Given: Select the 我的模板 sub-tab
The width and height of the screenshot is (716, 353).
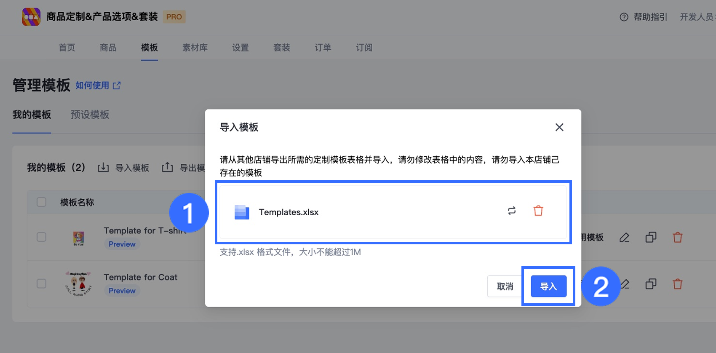Looking at the screenshot, I should click(x=32, y=115).
